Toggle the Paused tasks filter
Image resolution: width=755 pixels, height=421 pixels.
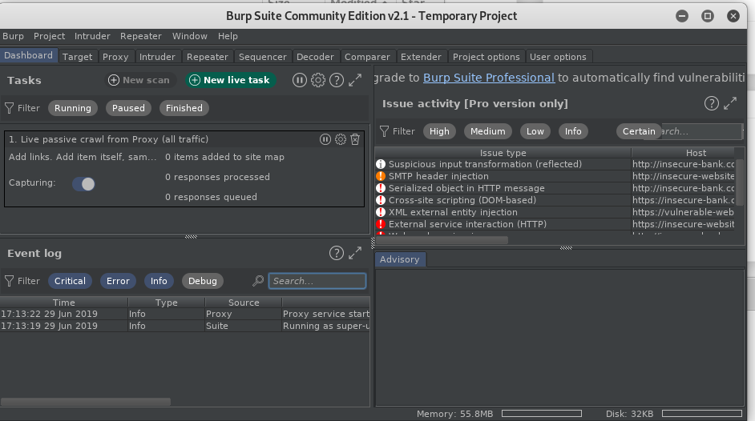[x=128, y=108]
